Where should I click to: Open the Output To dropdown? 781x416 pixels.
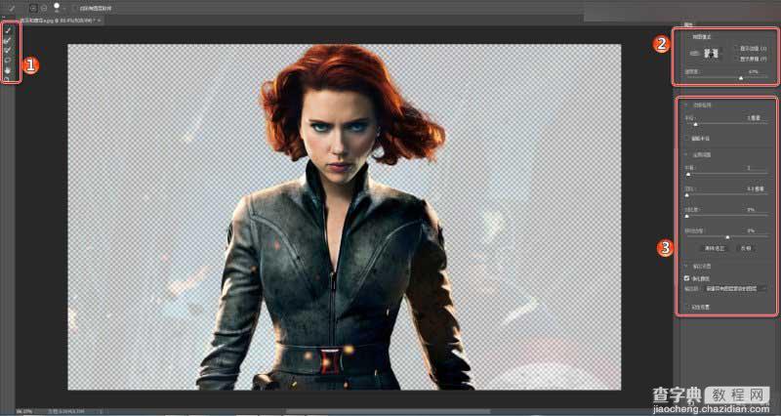(x=735, y=288)
